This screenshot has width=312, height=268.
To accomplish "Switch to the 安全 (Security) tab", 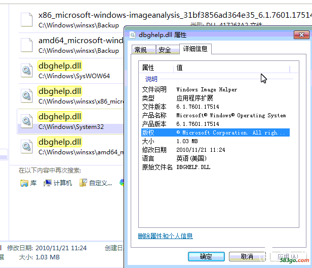I will tap(165, 50).
